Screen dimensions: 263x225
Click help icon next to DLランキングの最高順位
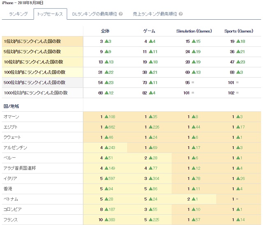[x=120, y=14]
